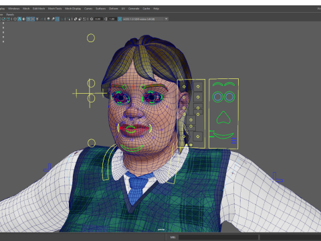Toggle Smooth Shade All icon

(x=19, y=19)
